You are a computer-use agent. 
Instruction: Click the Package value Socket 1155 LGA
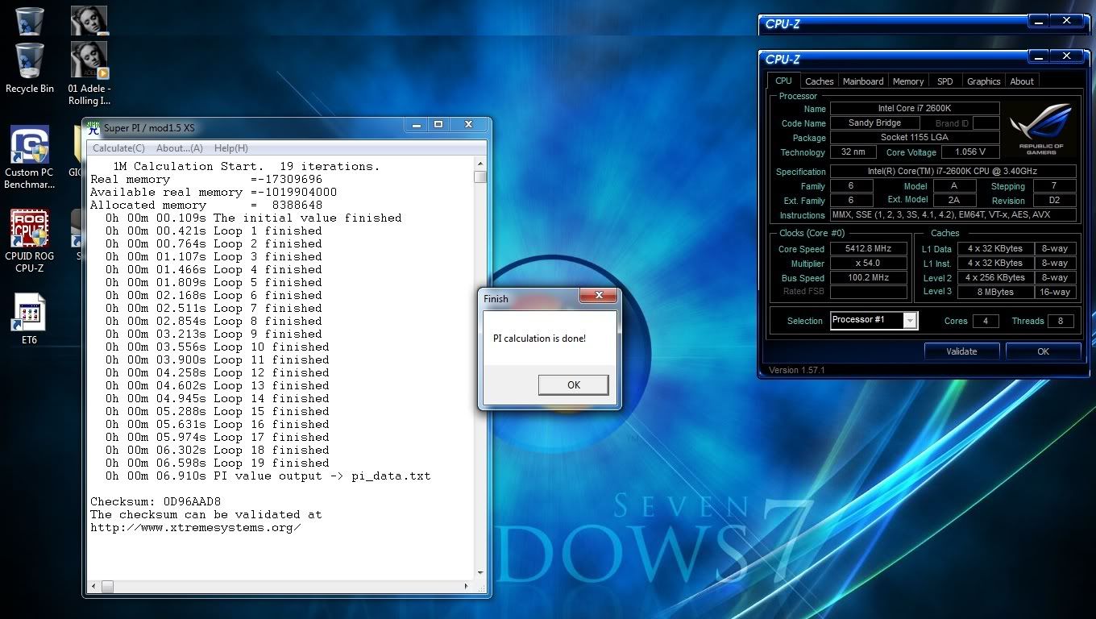(915, 137)
